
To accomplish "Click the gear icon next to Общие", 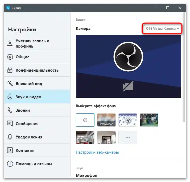I will point(10,57).
